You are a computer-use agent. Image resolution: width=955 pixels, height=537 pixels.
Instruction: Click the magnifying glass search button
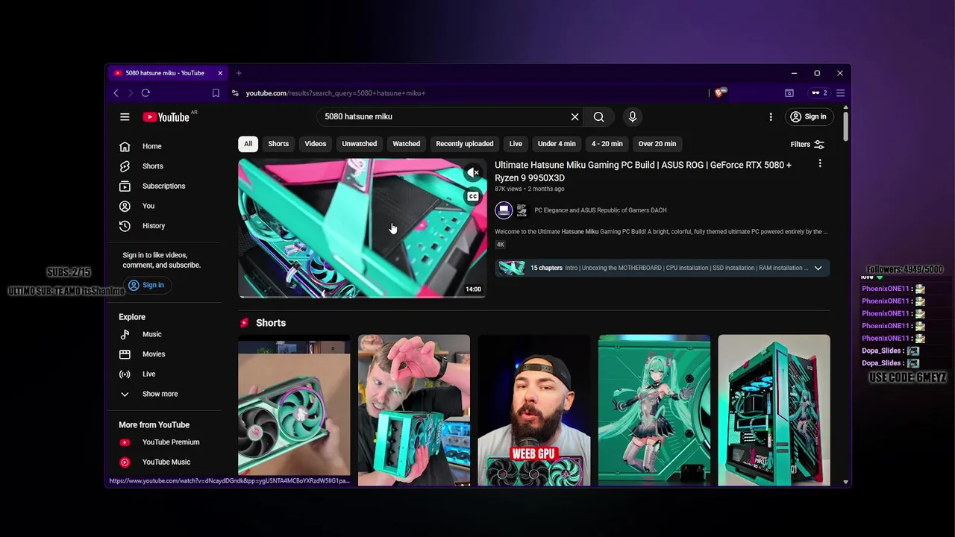click(598, 117)
